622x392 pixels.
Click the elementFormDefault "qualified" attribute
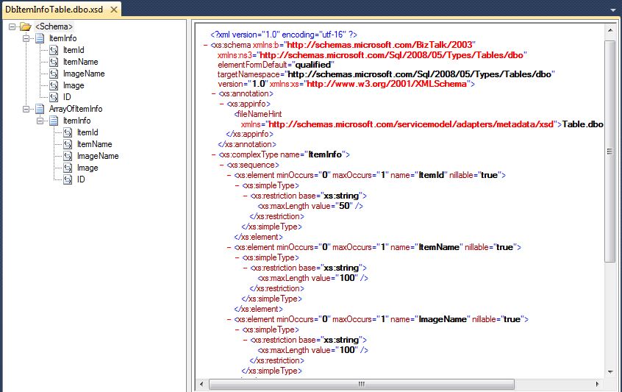click(x=276, y=65)
